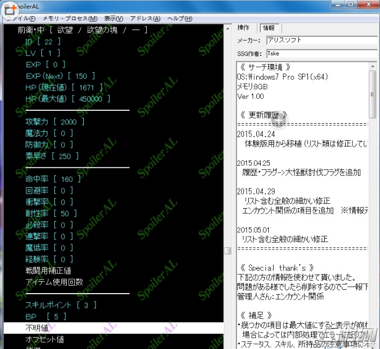
Task: Open the メモリ・プロセス(M) menu
Action: click(70, 19)
